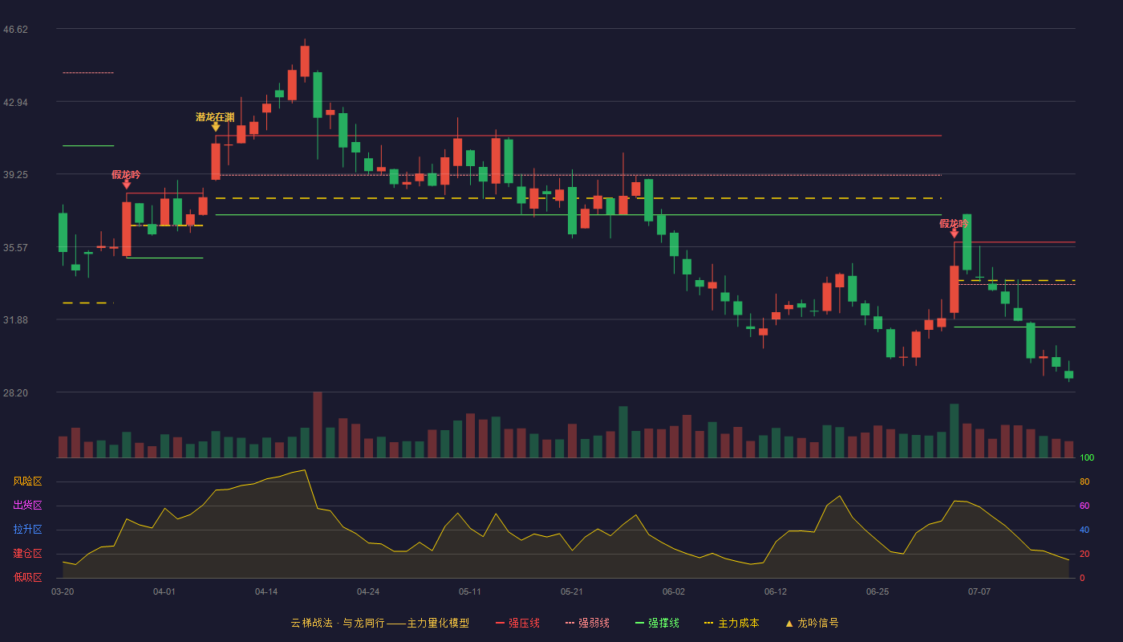
Task: Click the 风险区 zone label
Action: (27, 481)
